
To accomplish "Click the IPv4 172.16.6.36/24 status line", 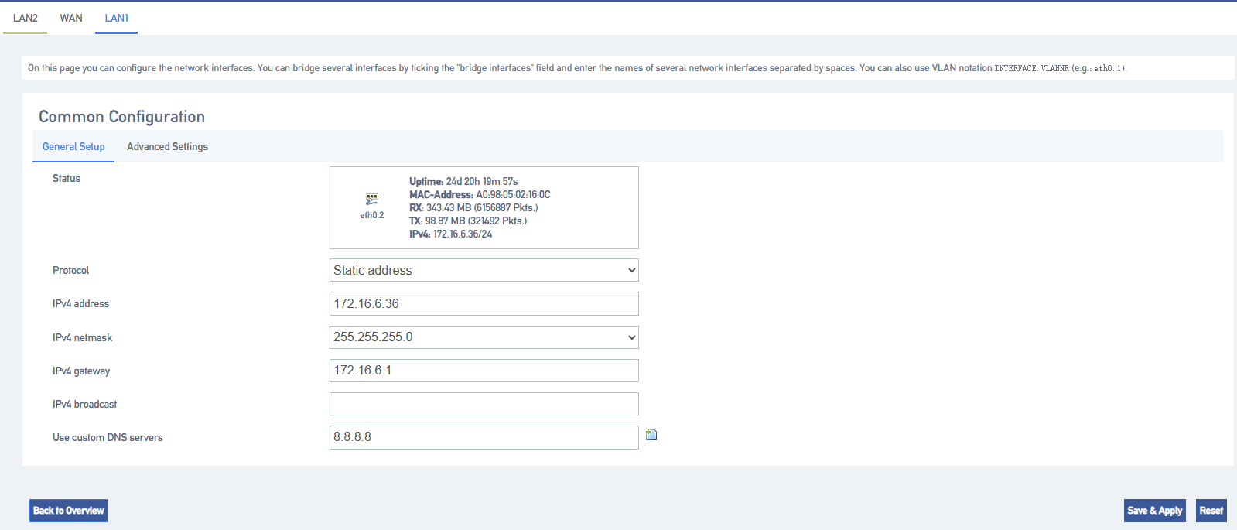I will [450, 234].
